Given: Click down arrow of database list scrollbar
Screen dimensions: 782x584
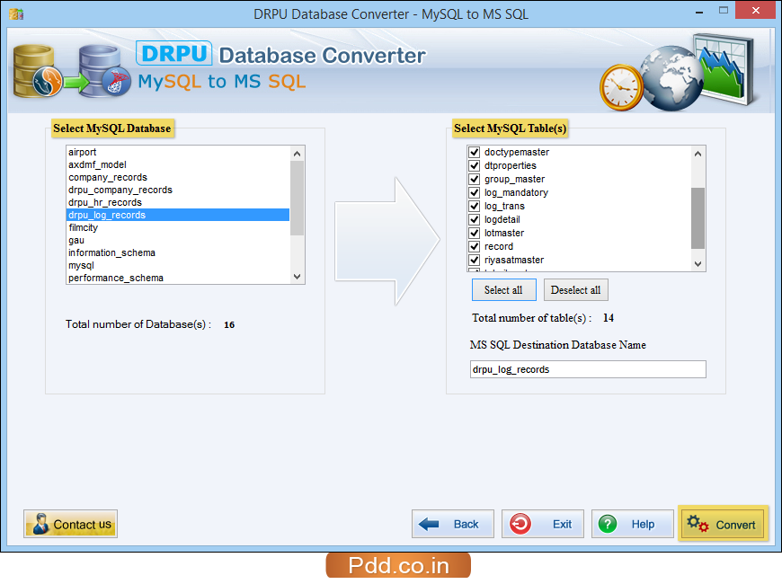Looking at the screenshot, I should point(298,277).
